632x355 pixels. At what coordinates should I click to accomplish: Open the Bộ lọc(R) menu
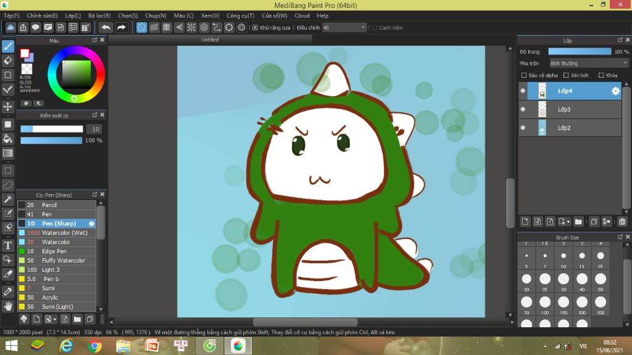(x=99, y=15)
